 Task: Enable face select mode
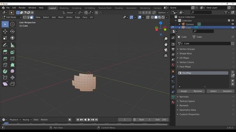[x=31, y=17]
